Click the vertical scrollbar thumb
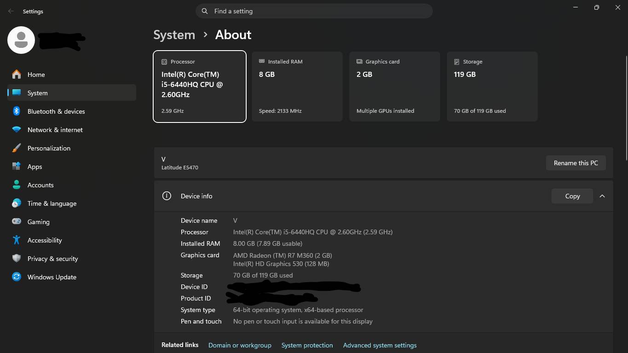Viewport: 628px width, 353px height. pyautogui.click(x=626, y=108)
